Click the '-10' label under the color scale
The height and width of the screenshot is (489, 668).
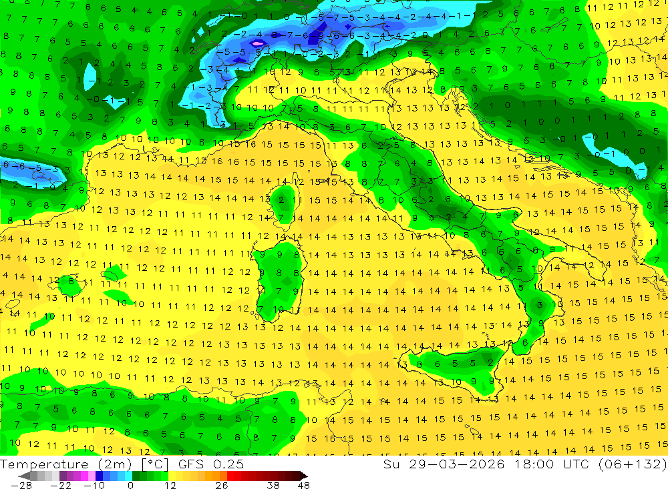click(x=94, y=485)
